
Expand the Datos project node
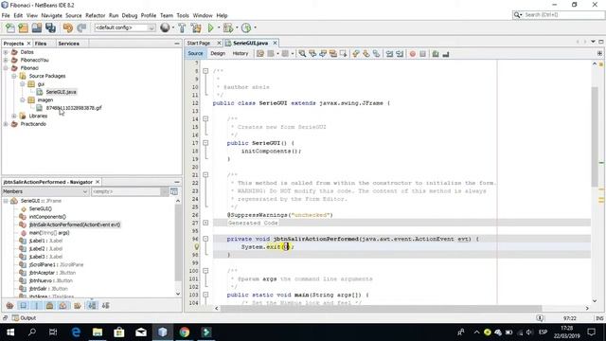6,52
